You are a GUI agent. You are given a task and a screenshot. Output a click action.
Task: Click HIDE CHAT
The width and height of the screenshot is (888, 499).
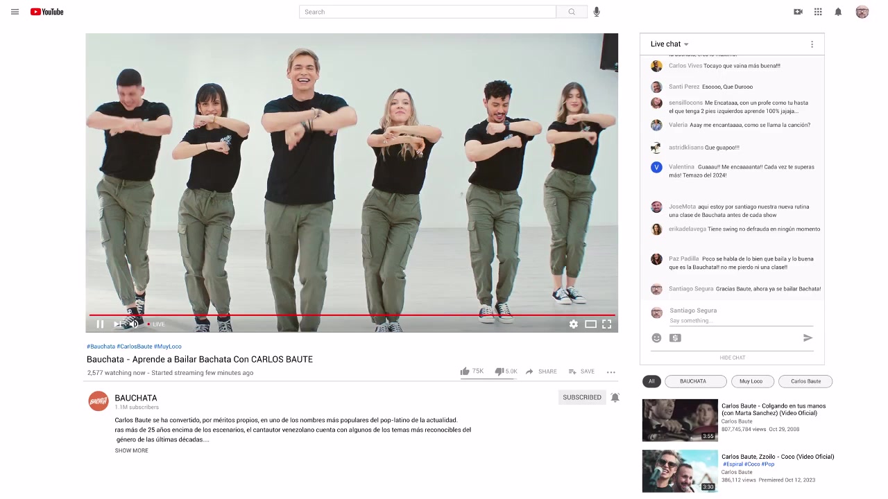coord(733,358)
